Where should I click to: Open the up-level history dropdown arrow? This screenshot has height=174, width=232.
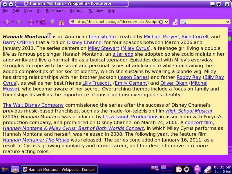pyautogui.click(x=37, y=22)
